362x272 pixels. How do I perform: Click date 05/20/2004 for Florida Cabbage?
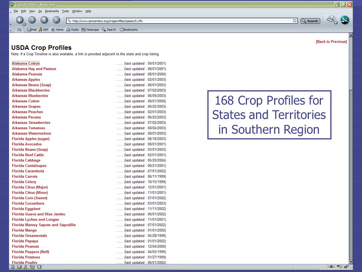157,160
